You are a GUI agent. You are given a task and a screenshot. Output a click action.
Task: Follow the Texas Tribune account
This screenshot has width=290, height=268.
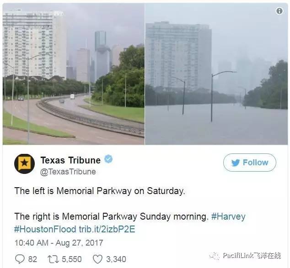pyautogui.click(x=250, y=163)
